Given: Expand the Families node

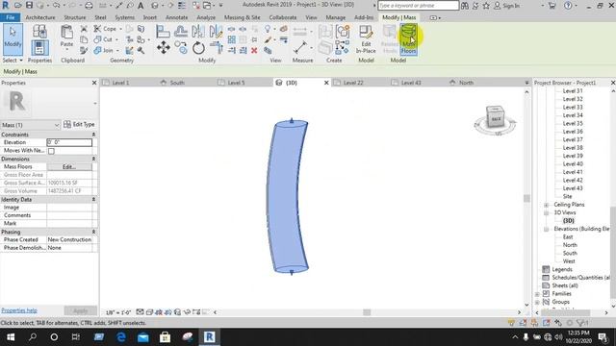Looking at the screenshot, I should 537,294.
